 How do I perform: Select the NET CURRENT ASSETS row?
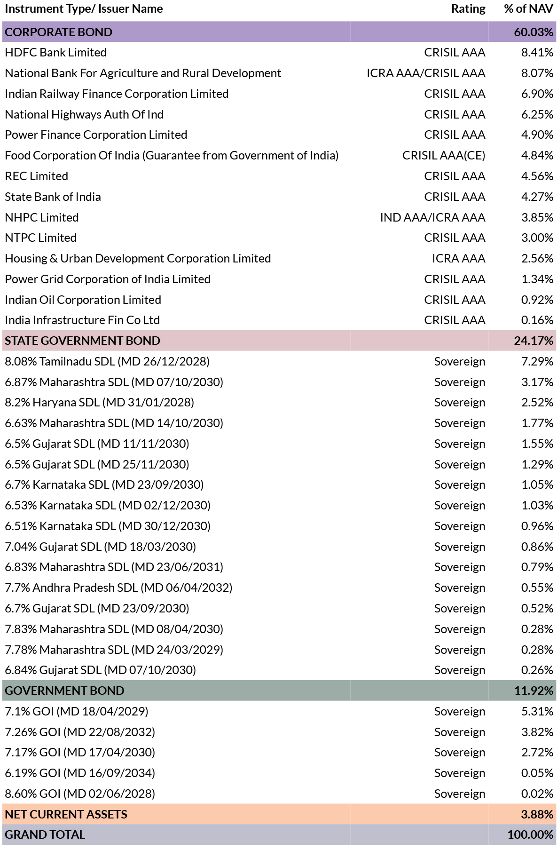[66, 814]
